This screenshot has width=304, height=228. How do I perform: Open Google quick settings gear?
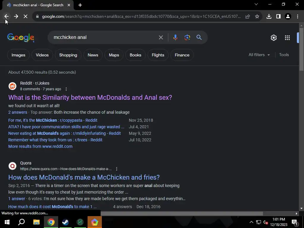click(273, 38)
